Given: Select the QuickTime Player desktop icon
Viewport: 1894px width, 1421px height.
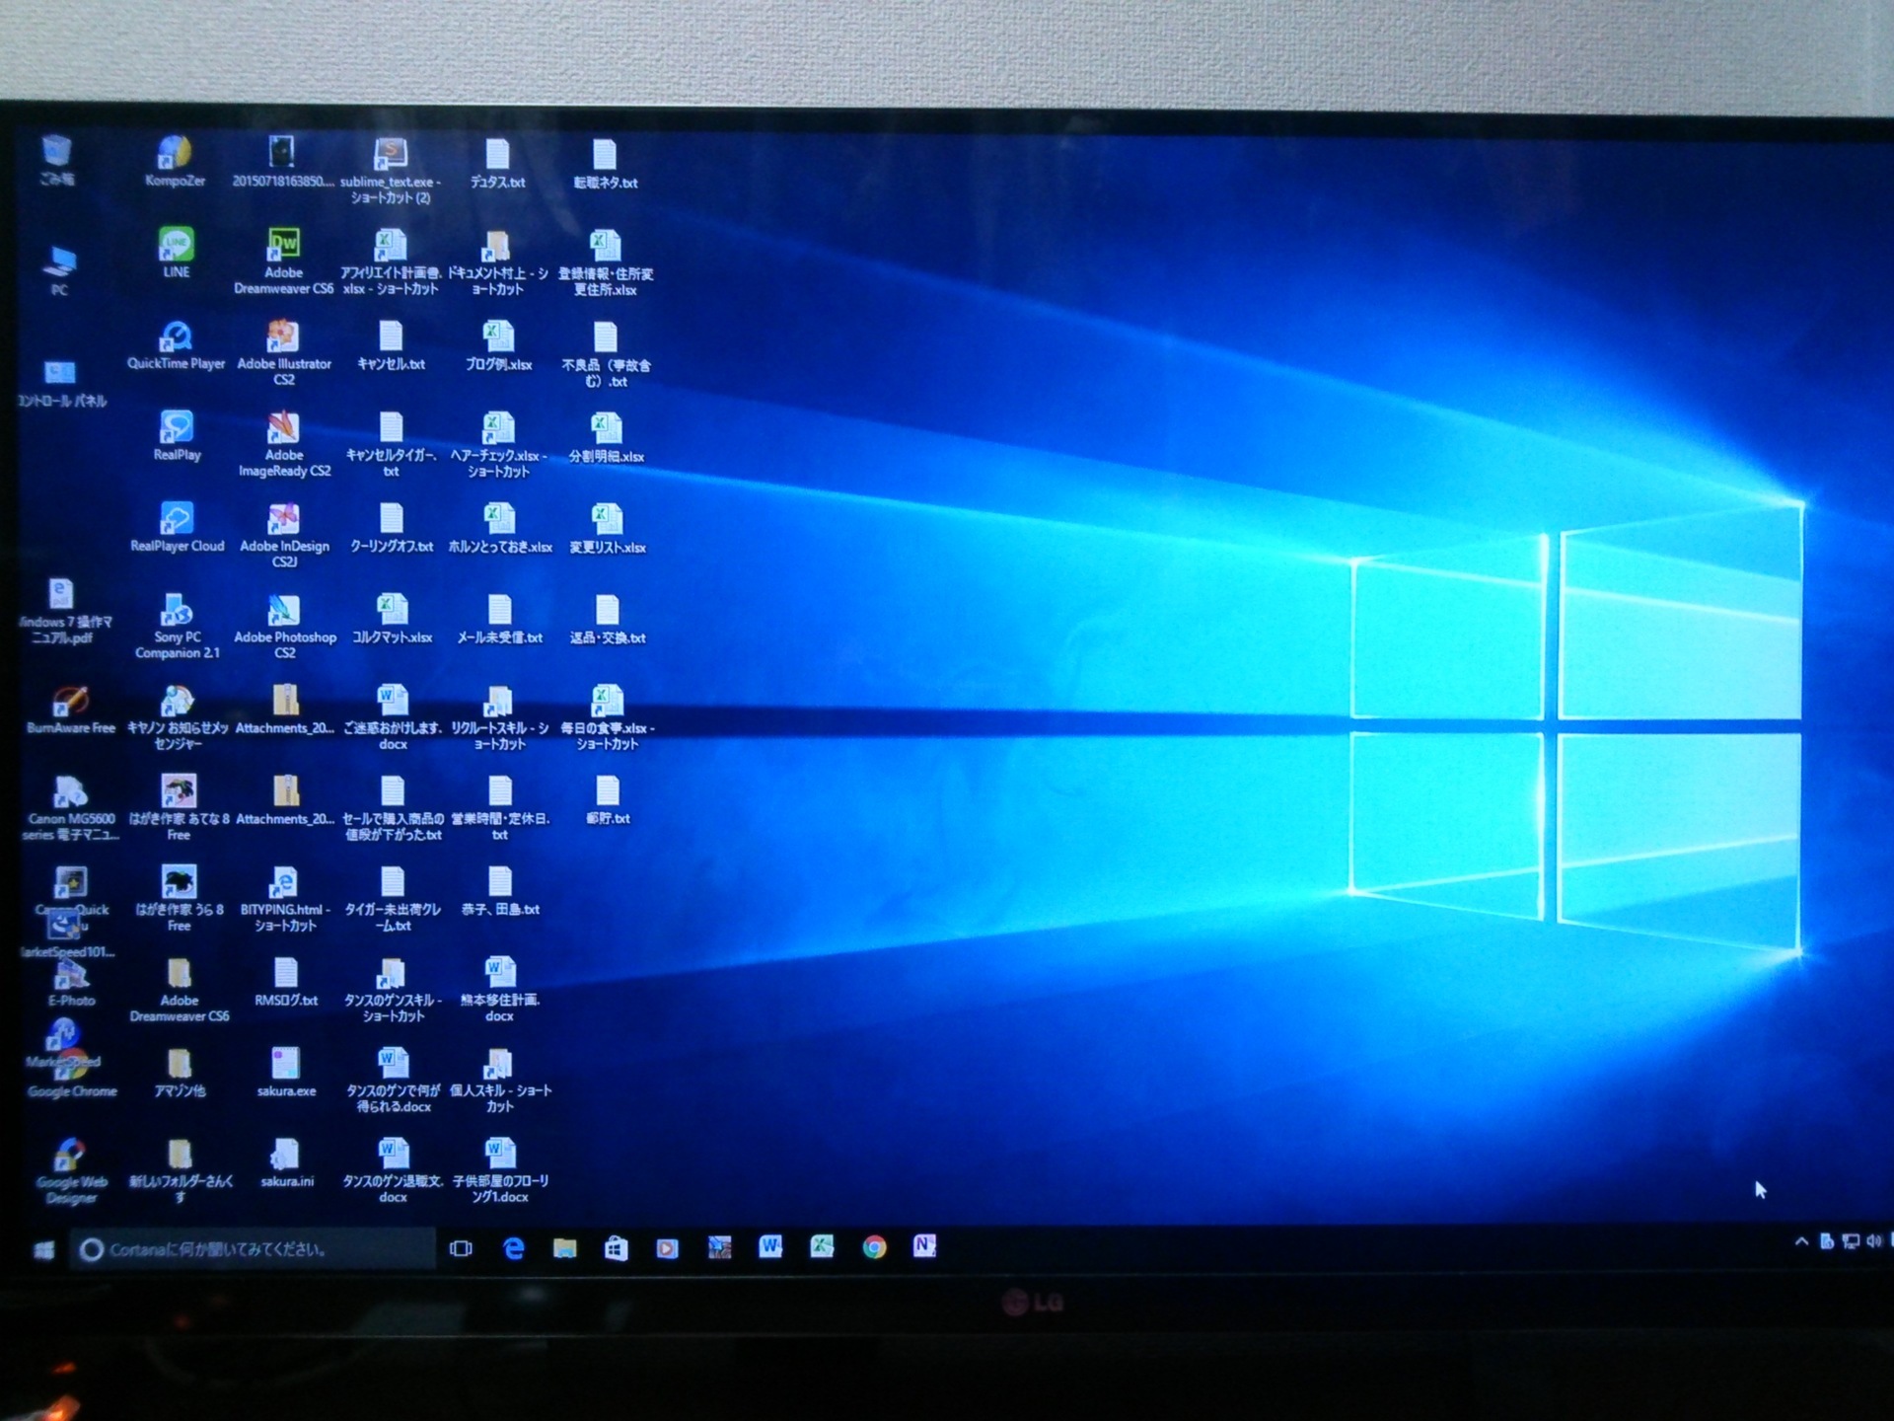Looking at the screenshot, I should (x=177, y=345).
